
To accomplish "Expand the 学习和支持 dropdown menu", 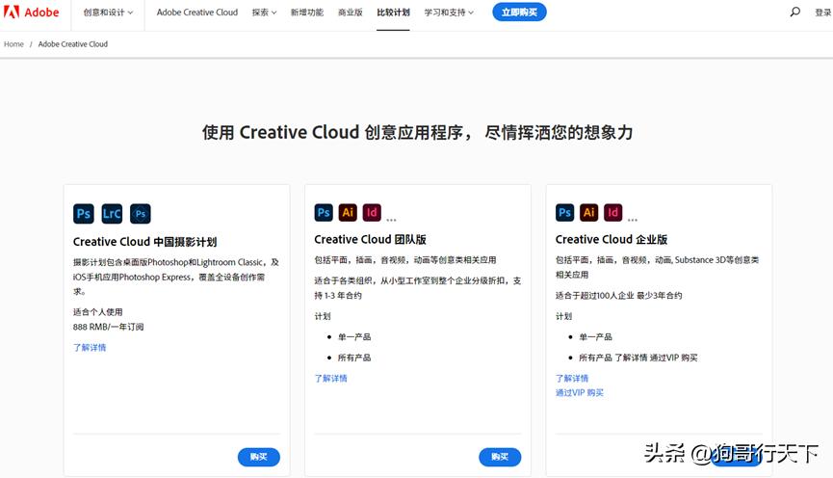I will 449,13.
